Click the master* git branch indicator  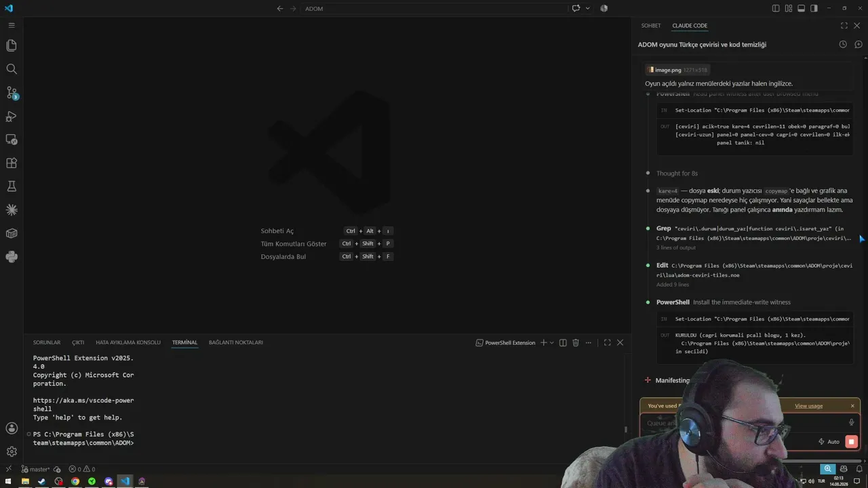35,469
